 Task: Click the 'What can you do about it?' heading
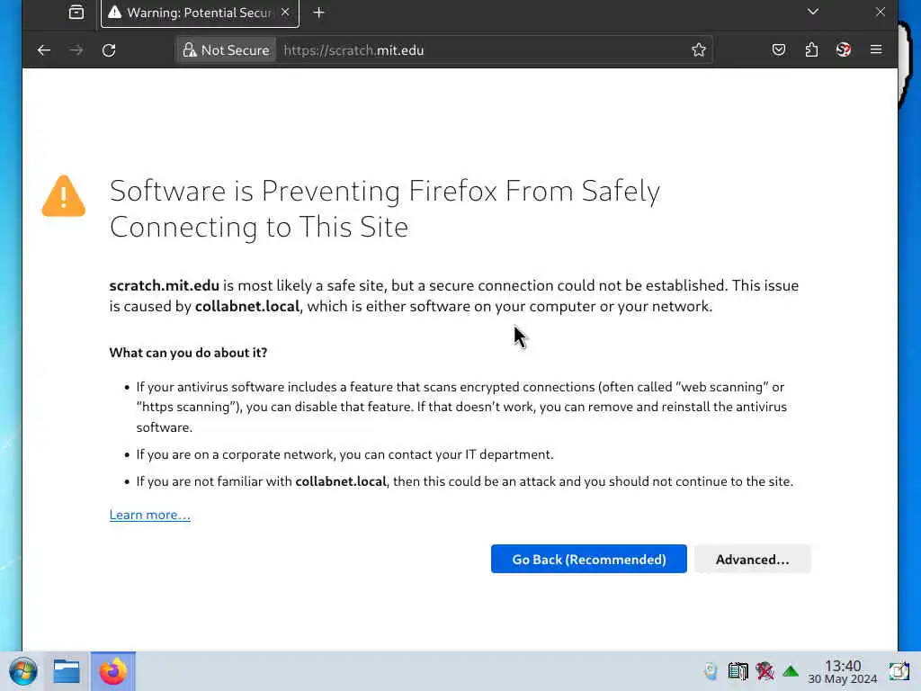tap(188, 353)
